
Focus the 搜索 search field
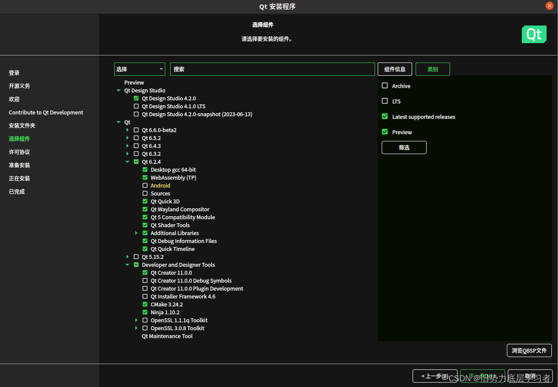click(x=272, y=69)
